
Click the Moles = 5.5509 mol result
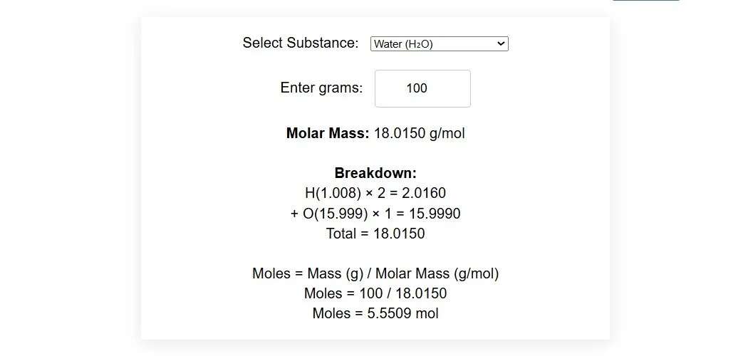pos(375,313)
